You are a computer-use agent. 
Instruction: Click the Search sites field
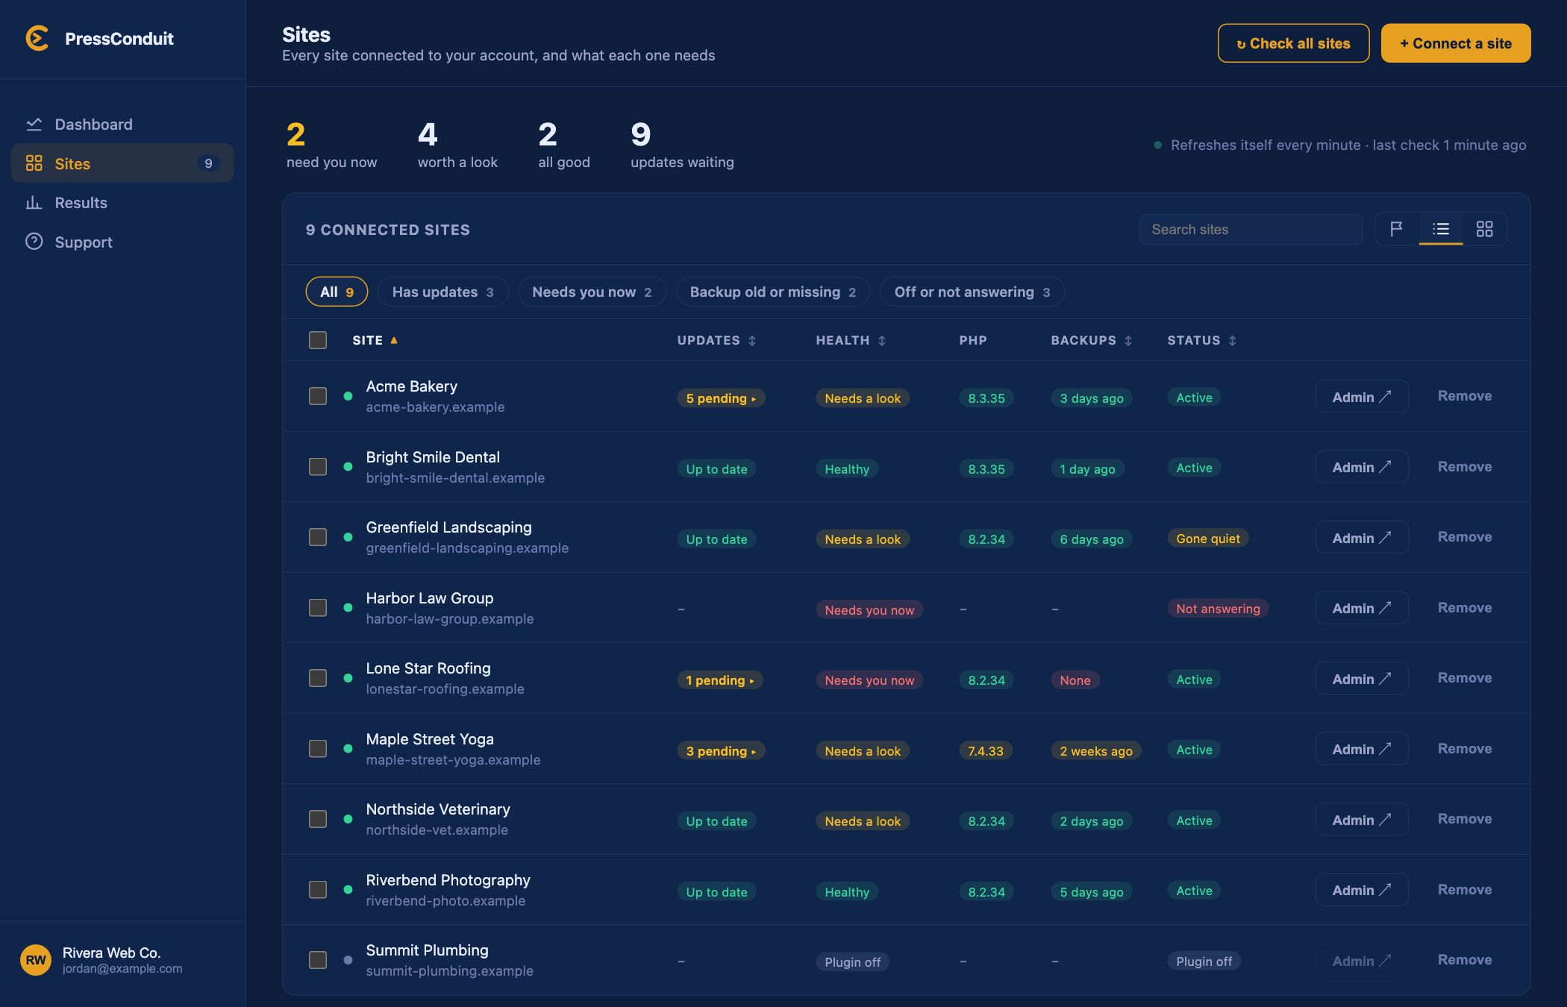point(1251,229)
